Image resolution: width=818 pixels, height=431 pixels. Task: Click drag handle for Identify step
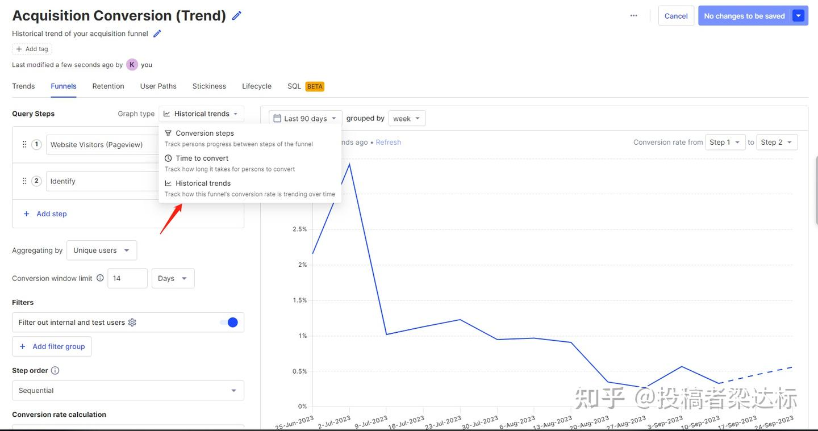click(x=24, y=181)
